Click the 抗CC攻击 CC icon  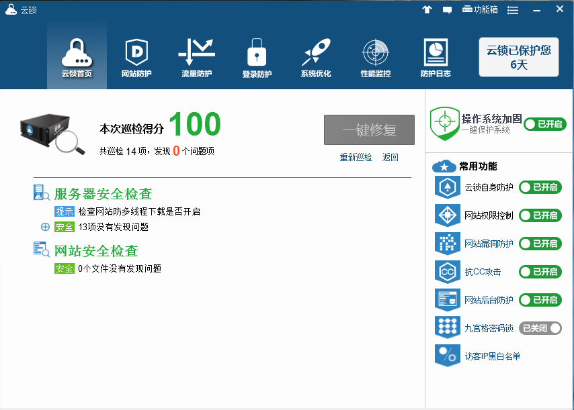[448, 272]
